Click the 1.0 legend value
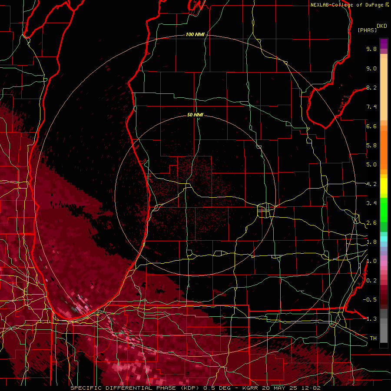Image resolution: width=391 pixels, height=391 pixels. pos(371,261)
